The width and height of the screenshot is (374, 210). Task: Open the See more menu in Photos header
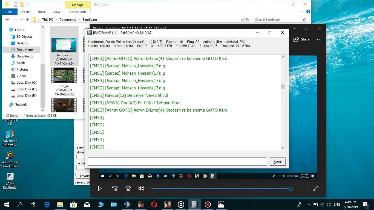tap(319, 39)
